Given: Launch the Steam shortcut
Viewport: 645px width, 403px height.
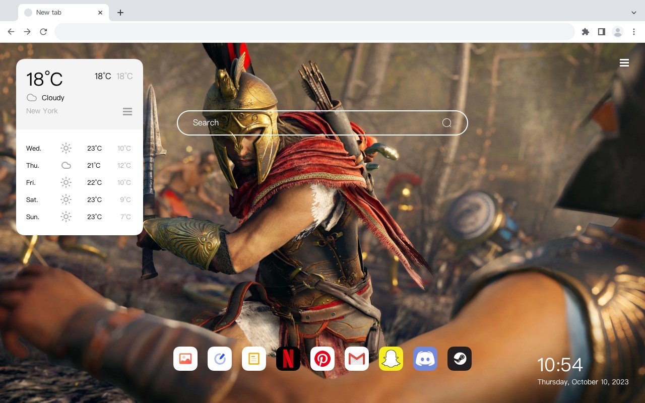Looking at the screenshot, I should (460, 359).
